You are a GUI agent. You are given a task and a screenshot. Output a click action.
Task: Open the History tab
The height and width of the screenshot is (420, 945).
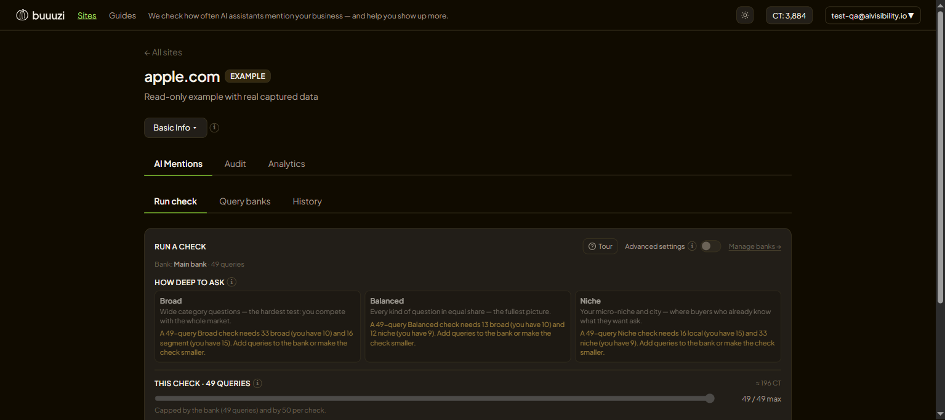[x=307, y=201]
